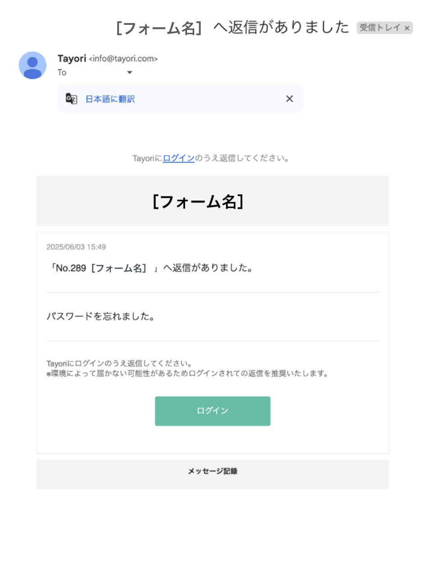Click the 日本語に翻訳 translate link
The width and height of the screenshot is (437, 565).
pyautogui.click(x=110, y=99)
